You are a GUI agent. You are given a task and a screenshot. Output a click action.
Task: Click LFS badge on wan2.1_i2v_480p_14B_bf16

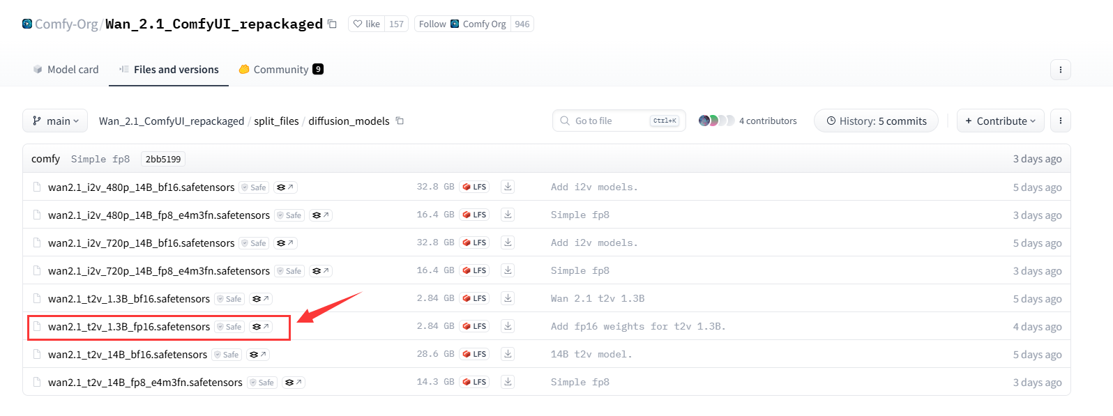474,187
